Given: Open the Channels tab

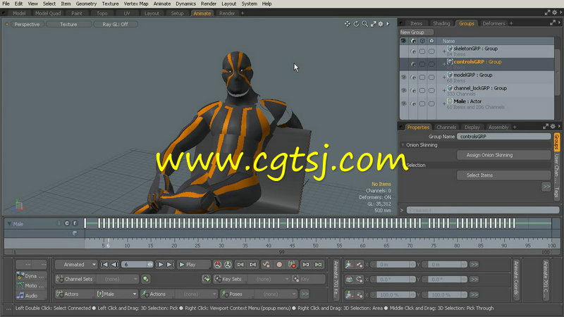Looking at the screenshot, I should click(x=446, y=128).
